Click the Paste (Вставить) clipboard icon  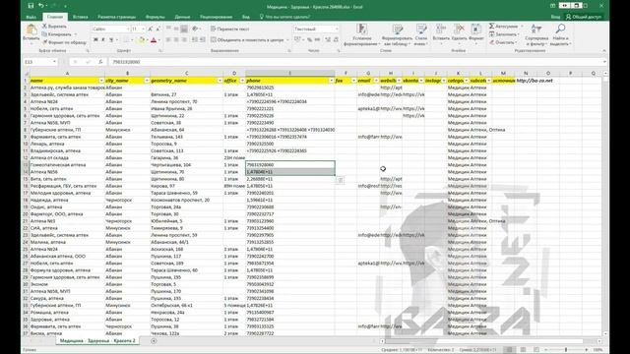point(31,30)
